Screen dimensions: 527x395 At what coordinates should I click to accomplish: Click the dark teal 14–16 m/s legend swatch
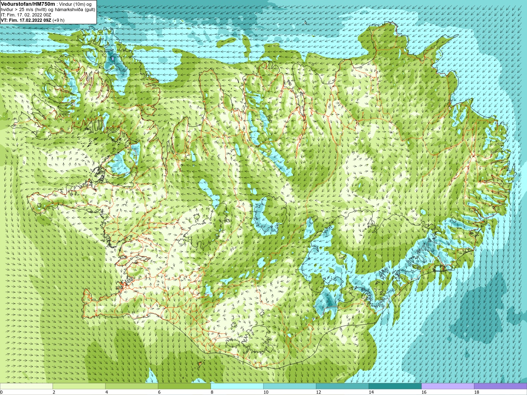pyautogui.click(x=395, y=386)
